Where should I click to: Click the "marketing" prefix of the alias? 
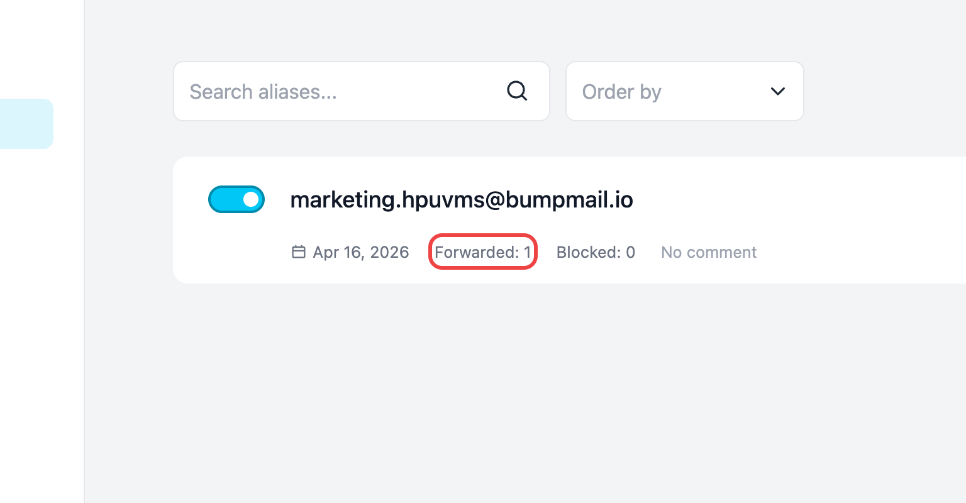tap(342, 199)
